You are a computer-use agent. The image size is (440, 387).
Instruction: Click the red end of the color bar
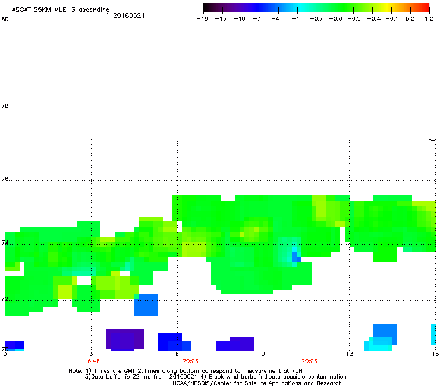(x=424, y=8)
